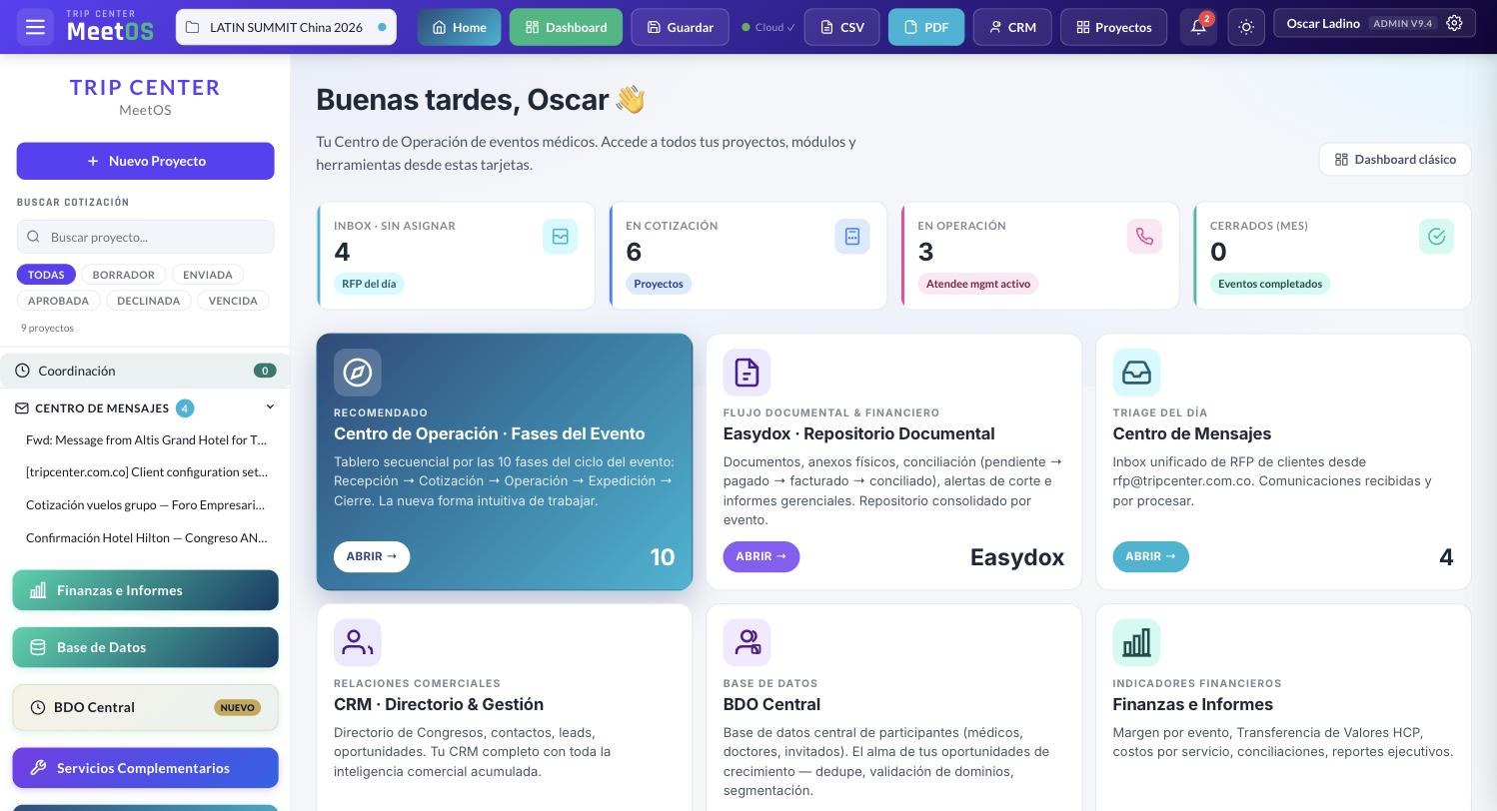Go to the Home tab
The width and height of the screenshot is (1497, 811).
click(x=459, y=27)
